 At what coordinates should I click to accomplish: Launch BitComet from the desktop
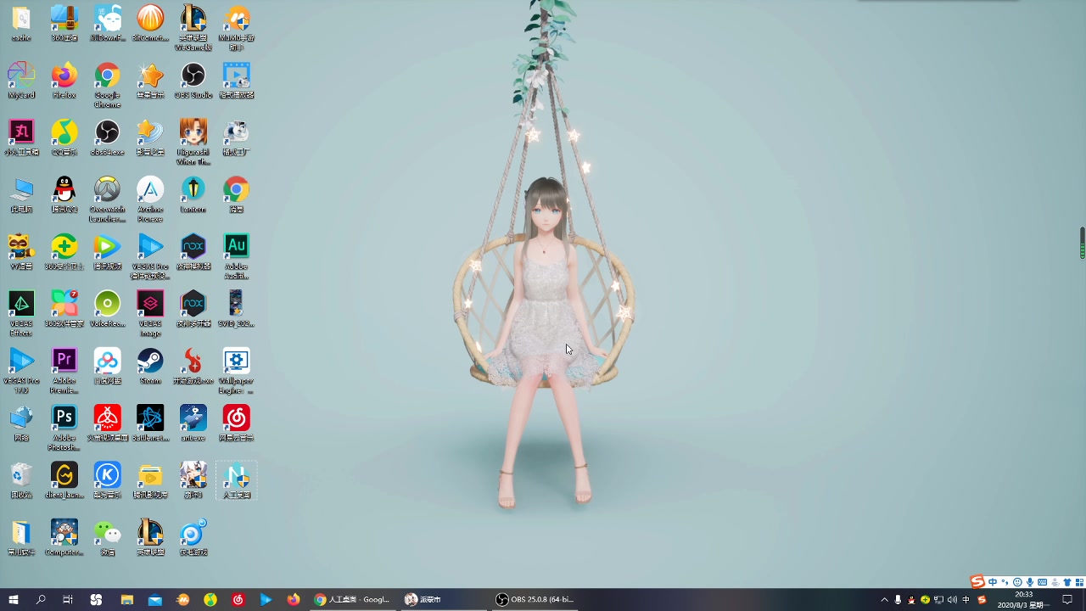(x=150, y=24)
